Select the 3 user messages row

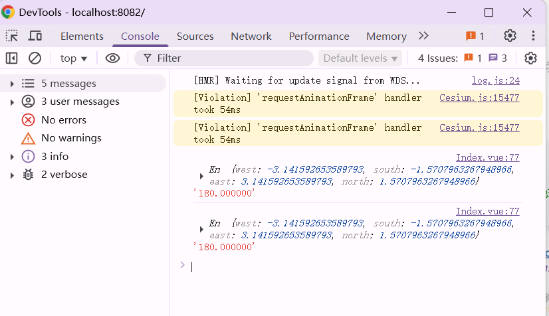click(x=83, y=102)
